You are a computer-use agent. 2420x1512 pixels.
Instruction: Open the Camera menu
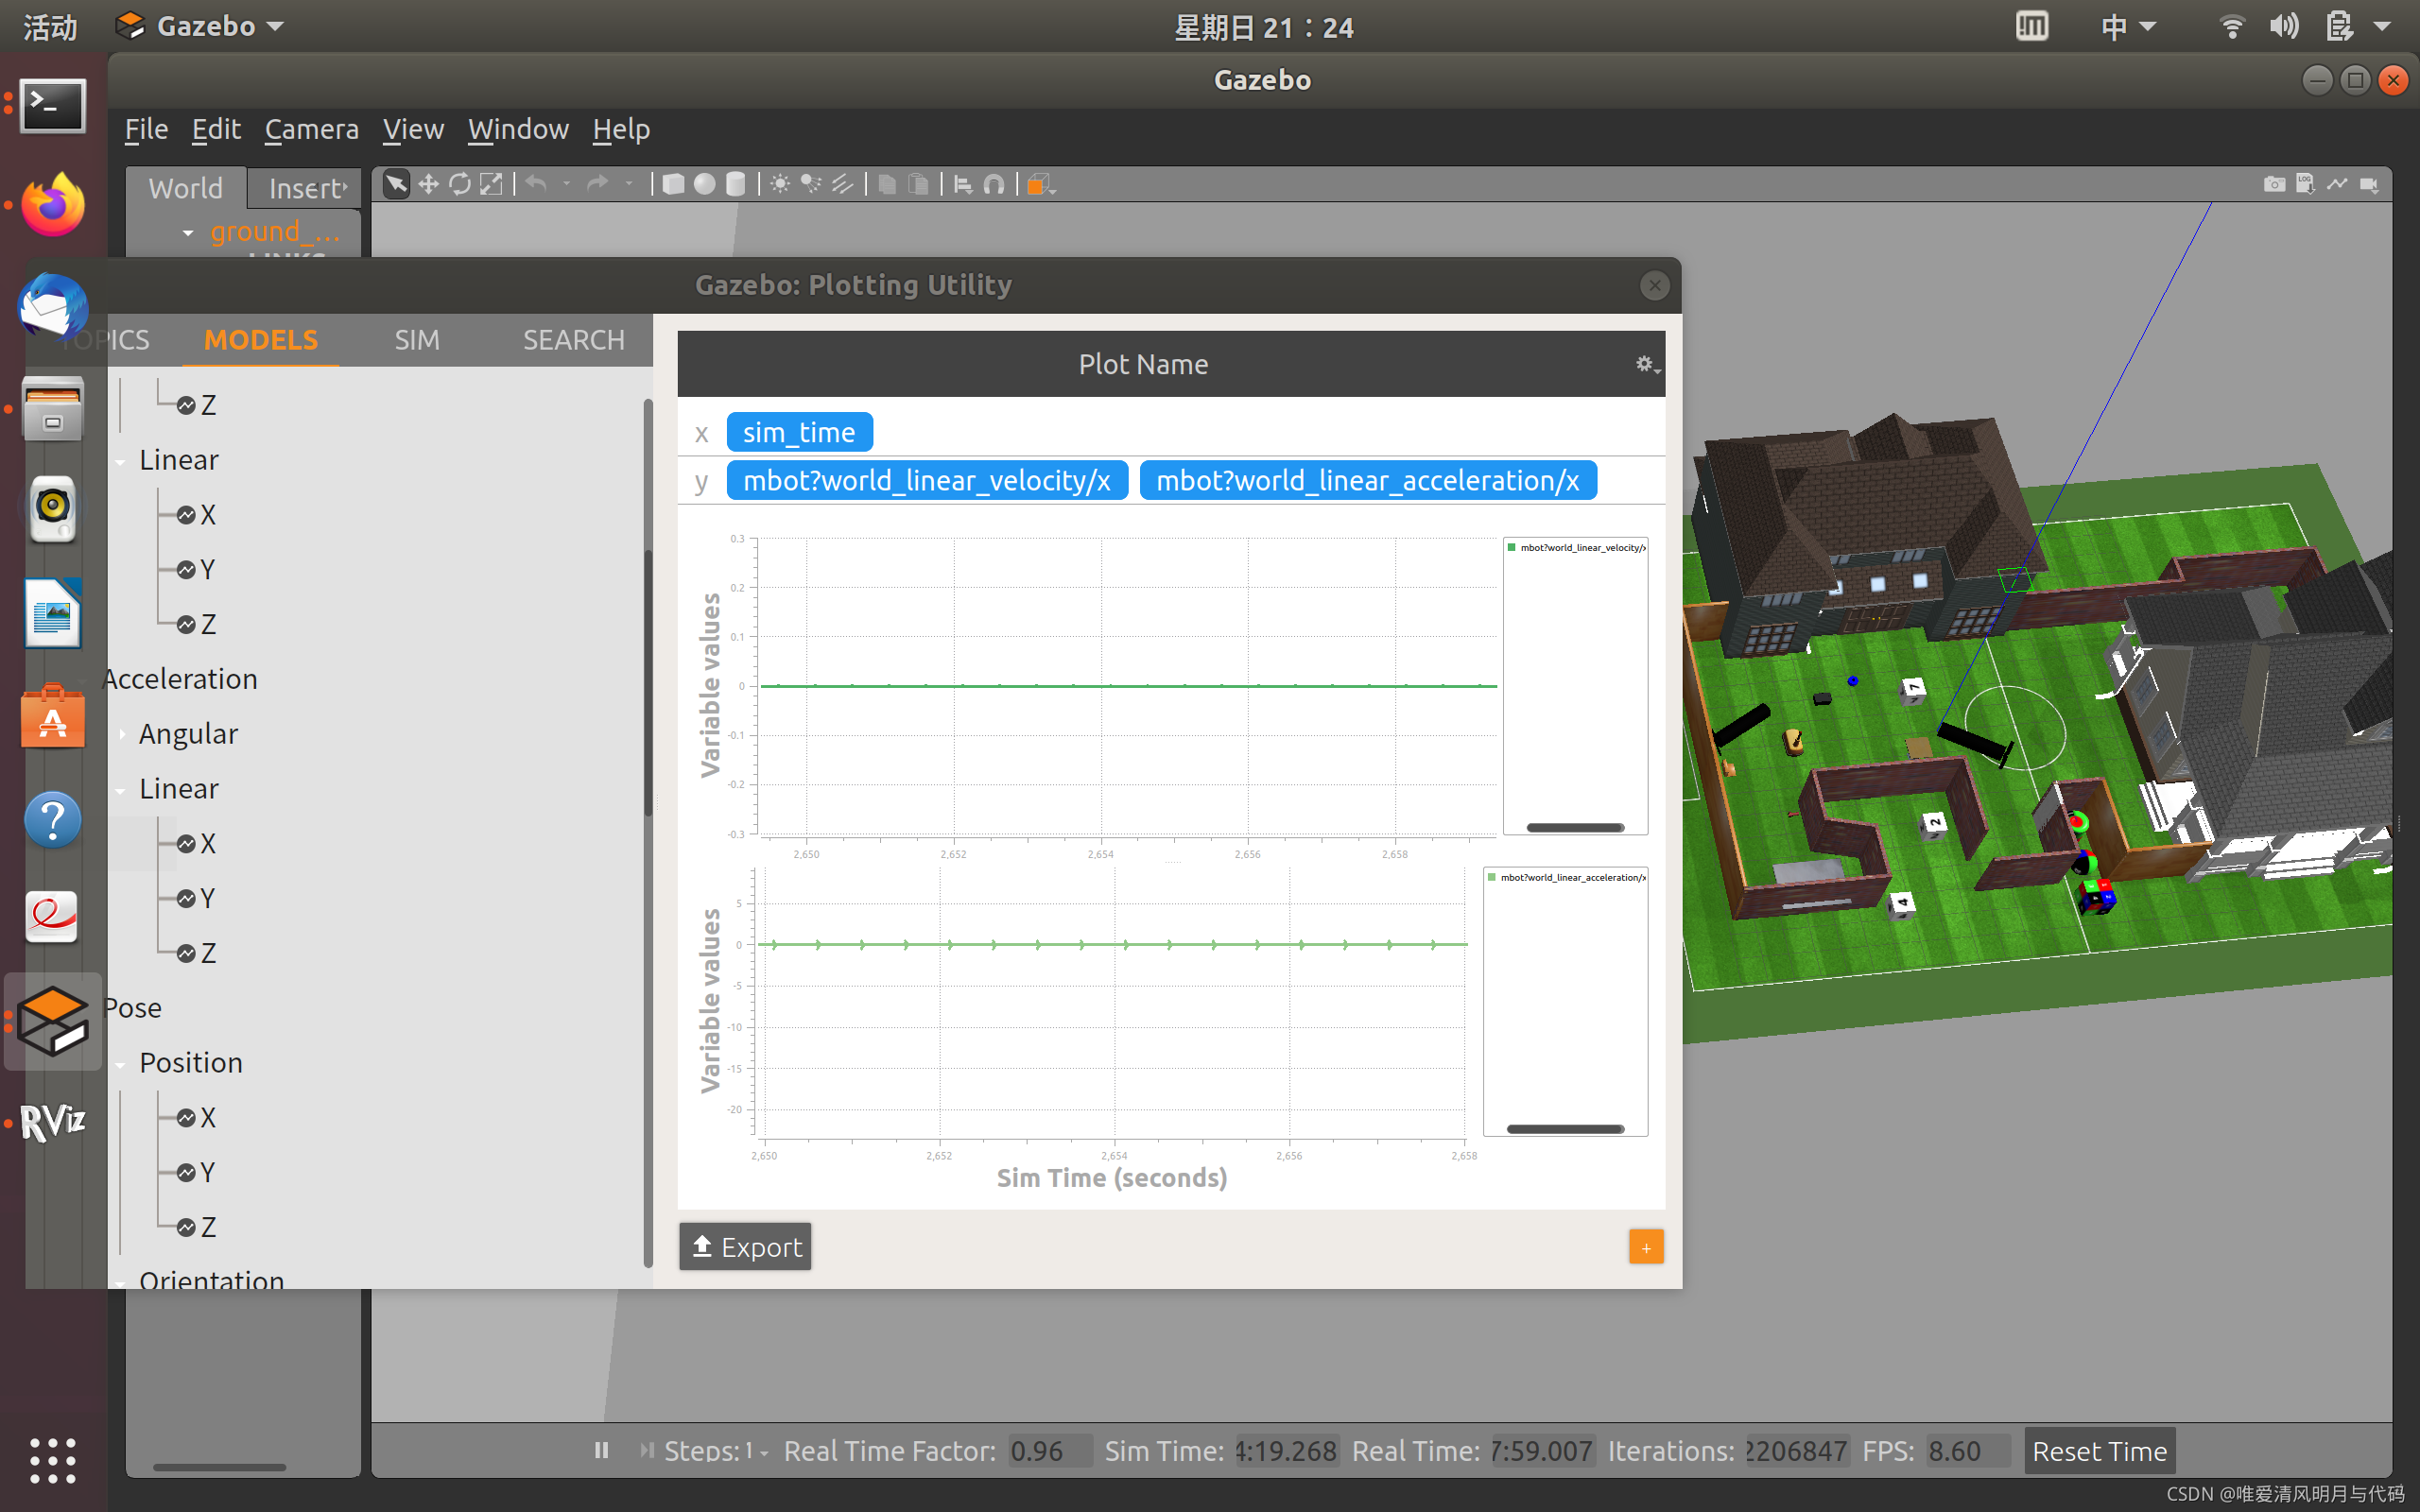coord(311,129)
